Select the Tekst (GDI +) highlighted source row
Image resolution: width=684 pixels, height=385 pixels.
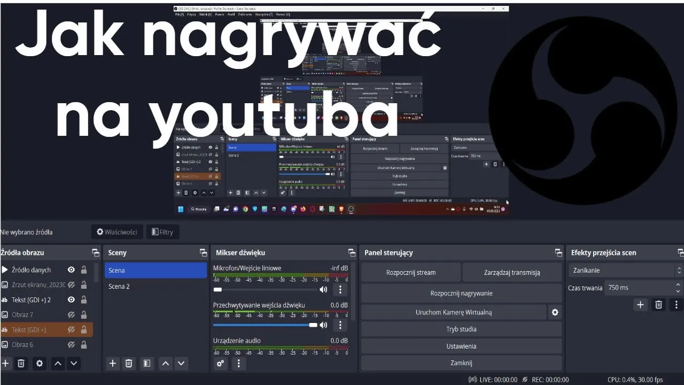point(46,329)
